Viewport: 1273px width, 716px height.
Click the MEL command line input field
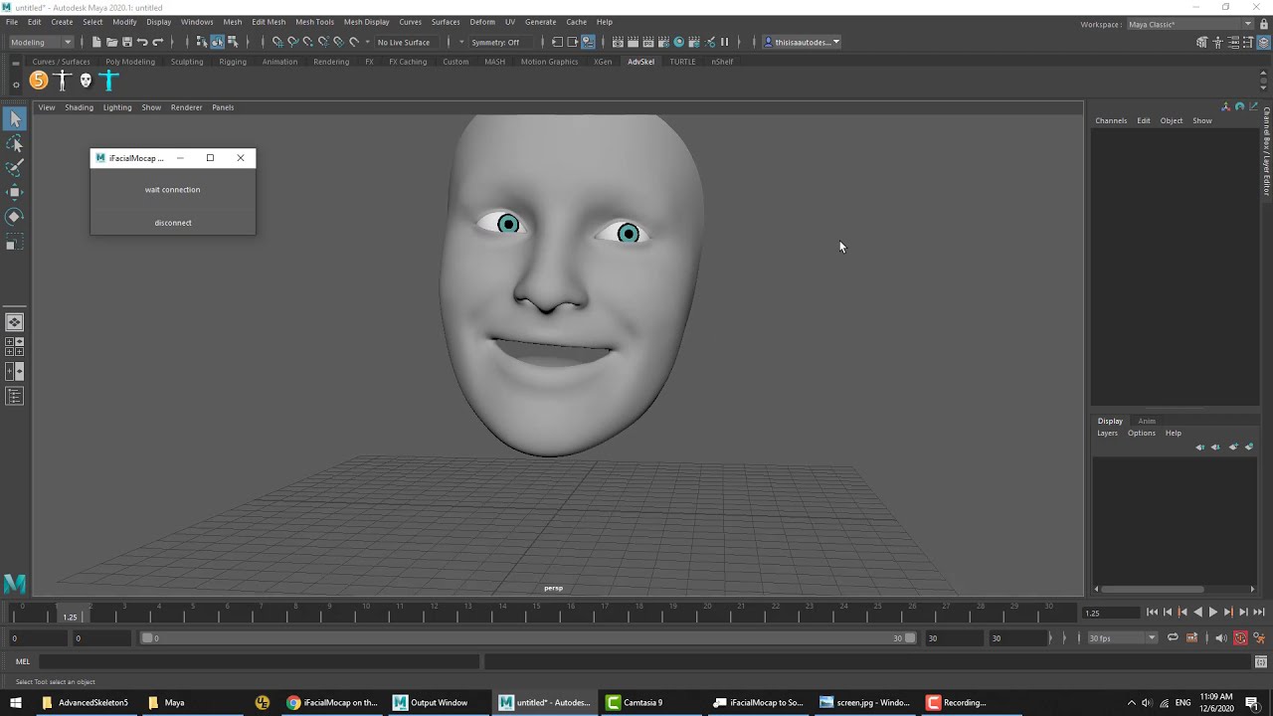click(259, 661)
